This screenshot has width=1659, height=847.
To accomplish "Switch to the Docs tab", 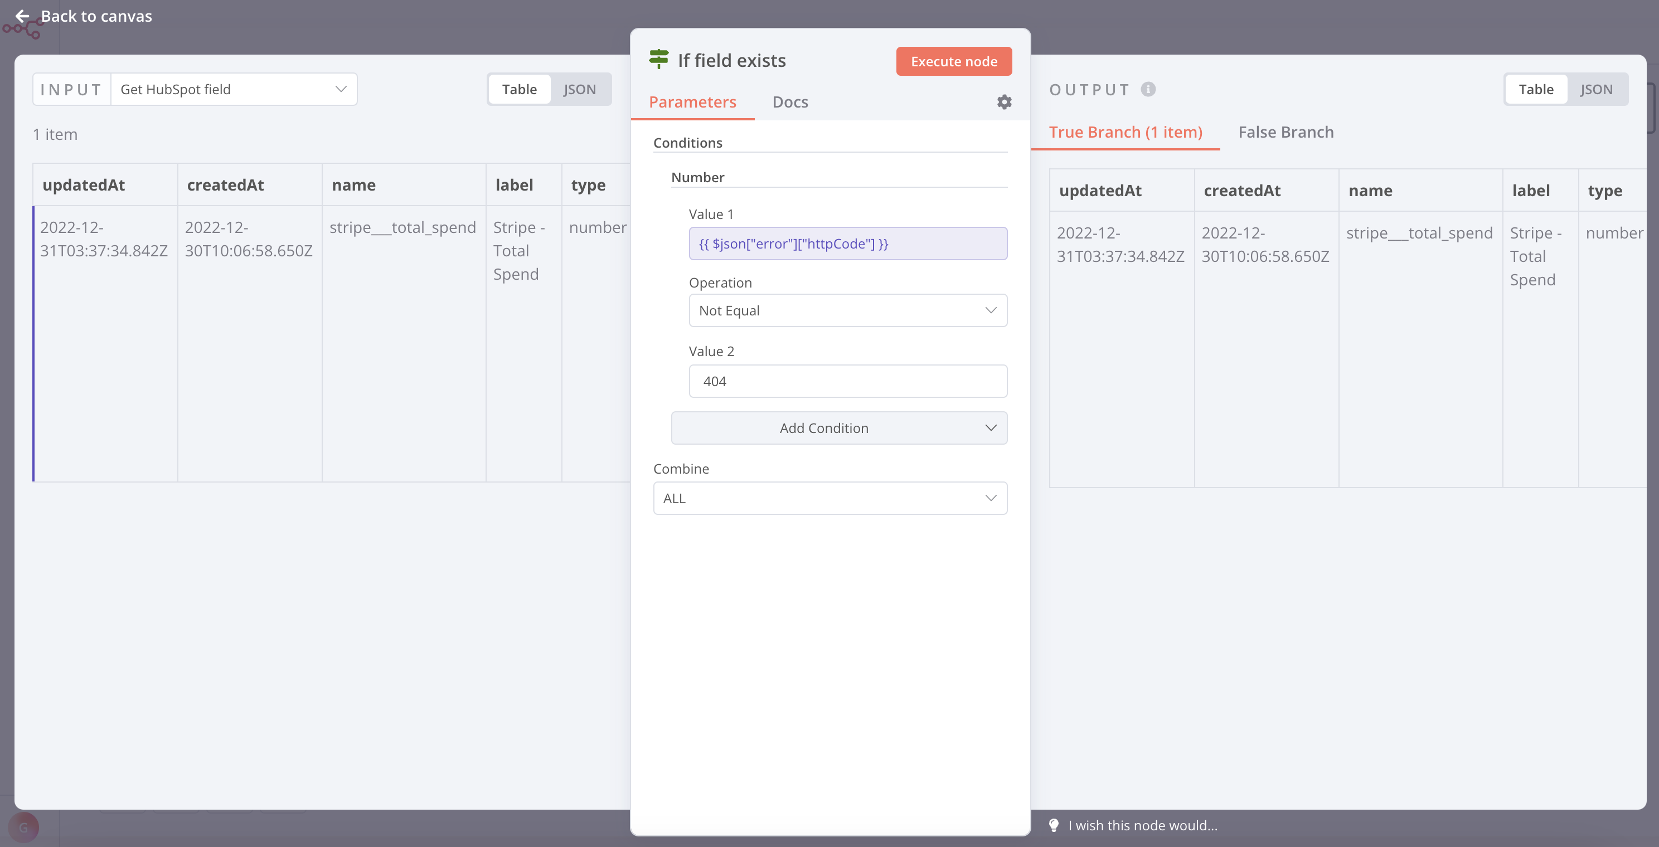I will [790, 101].
